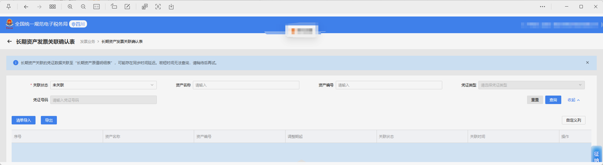Zoom in with the magnifier icon
Screen dimensions: 603x165
click(70, 7)
